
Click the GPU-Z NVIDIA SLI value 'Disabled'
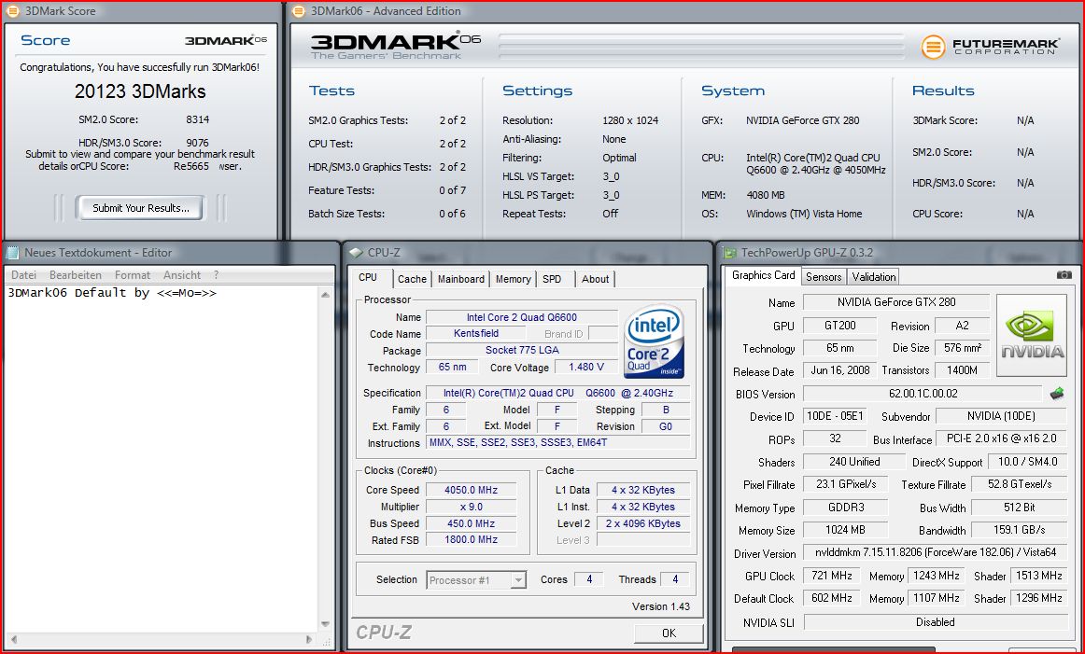pos(936,622)
